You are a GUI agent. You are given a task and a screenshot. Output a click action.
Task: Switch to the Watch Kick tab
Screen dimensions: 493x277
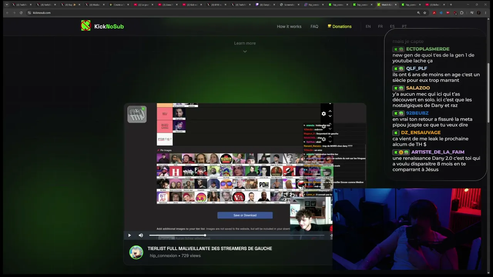pos(387,5)
